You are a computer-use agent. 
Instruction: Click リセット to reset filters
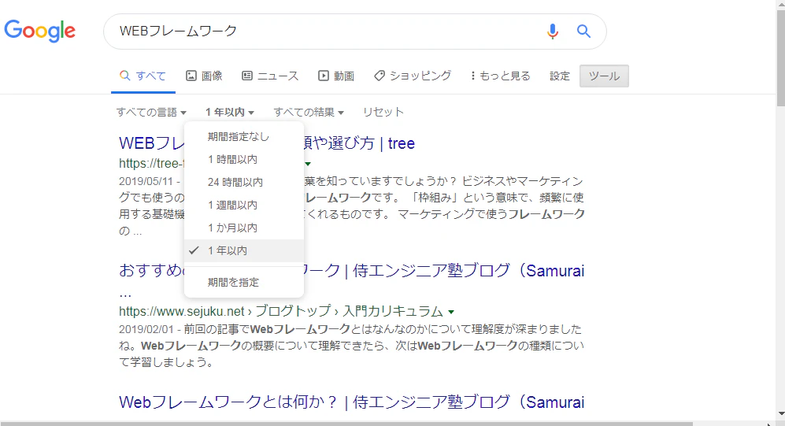coord(383,112)
